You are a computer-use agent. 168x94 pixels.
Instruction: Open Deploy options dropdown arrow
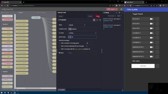pos(117,9)
